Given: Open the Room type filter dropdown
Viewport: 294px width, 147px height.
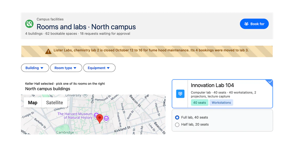Looking at the screenshot, I should (66, 68).
